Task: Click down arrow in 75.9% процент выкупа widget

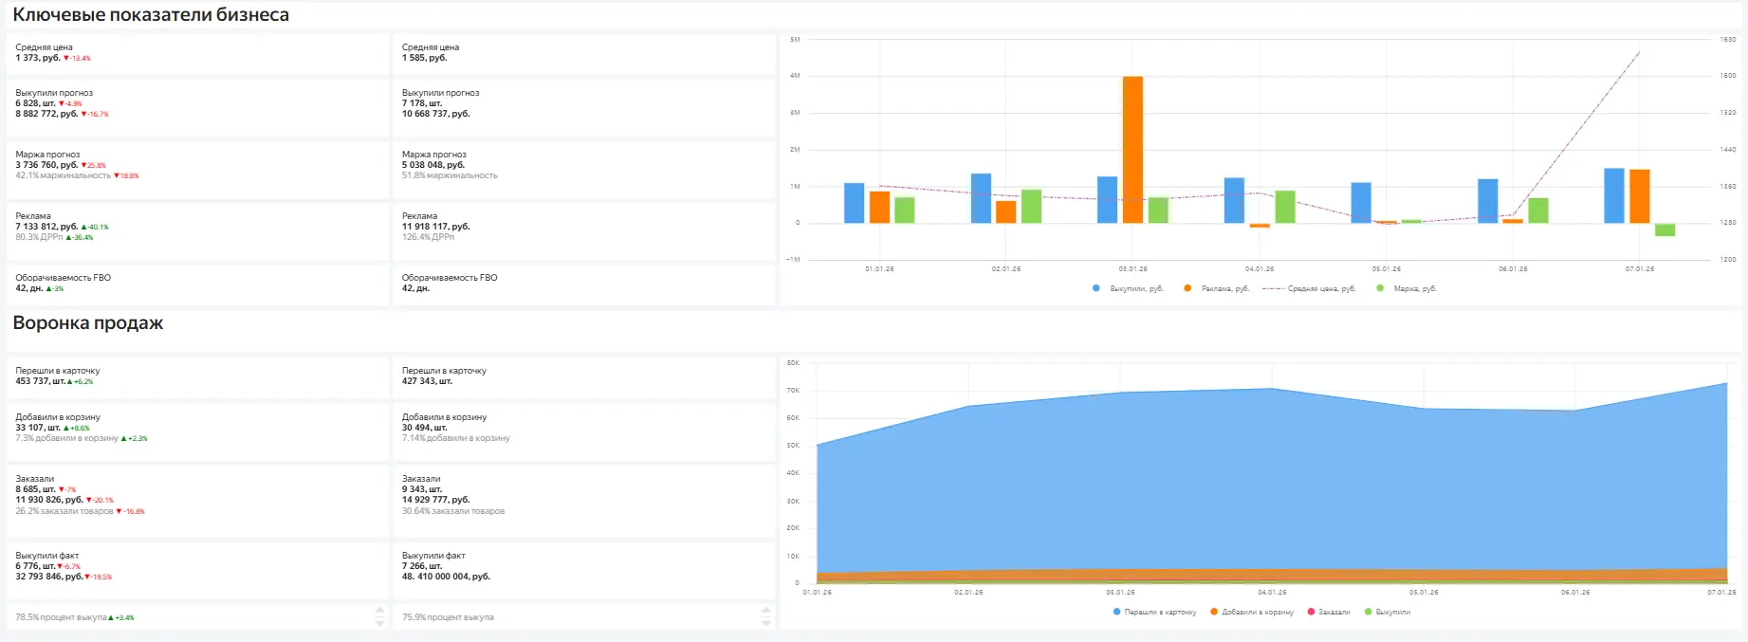Action: [x=766, y=623]
